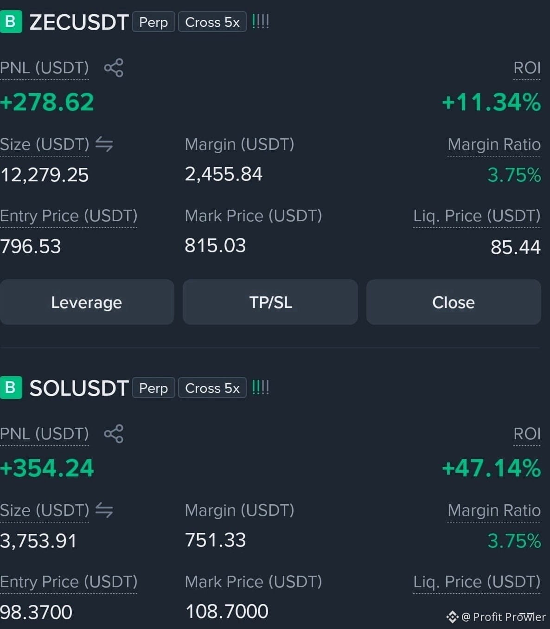Viewport: 550px width, 629px height.
Task: Share the ZECUSDT position PNL
Action: [x=114, y=68]
